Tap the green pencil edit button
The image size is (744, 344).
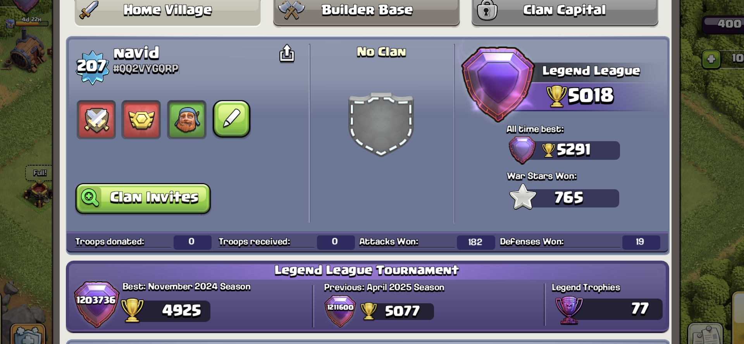point(232,119)
